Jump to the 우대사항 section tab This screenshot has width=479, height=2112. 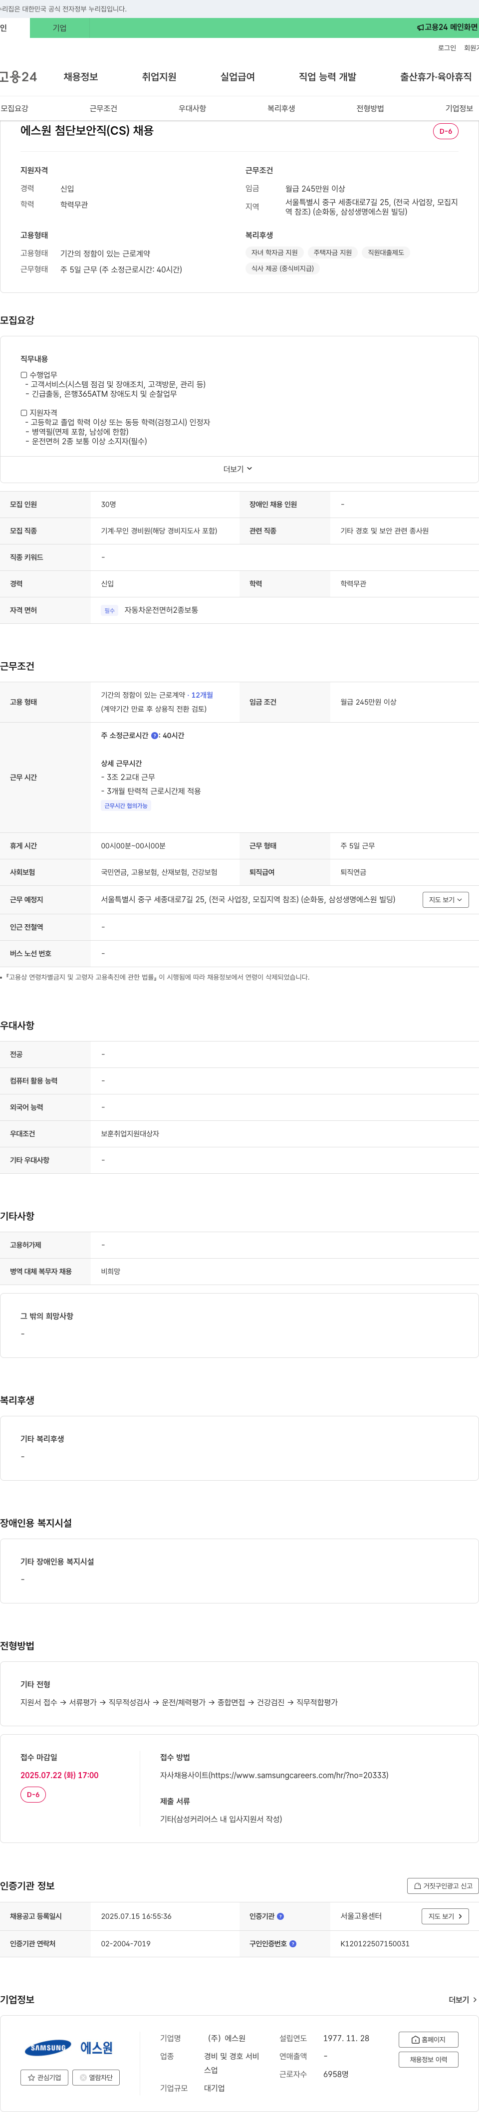point(192,108)
